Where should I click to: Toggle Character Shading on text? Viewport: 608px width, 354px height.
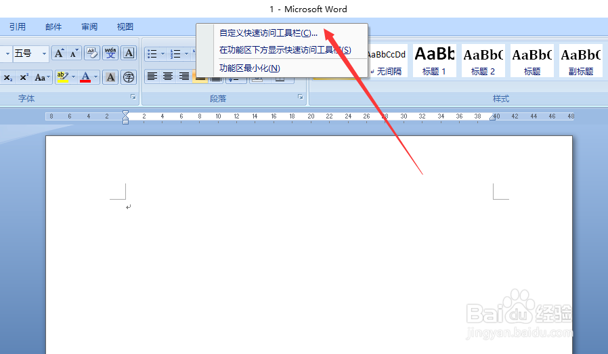(x=110, y=77)
